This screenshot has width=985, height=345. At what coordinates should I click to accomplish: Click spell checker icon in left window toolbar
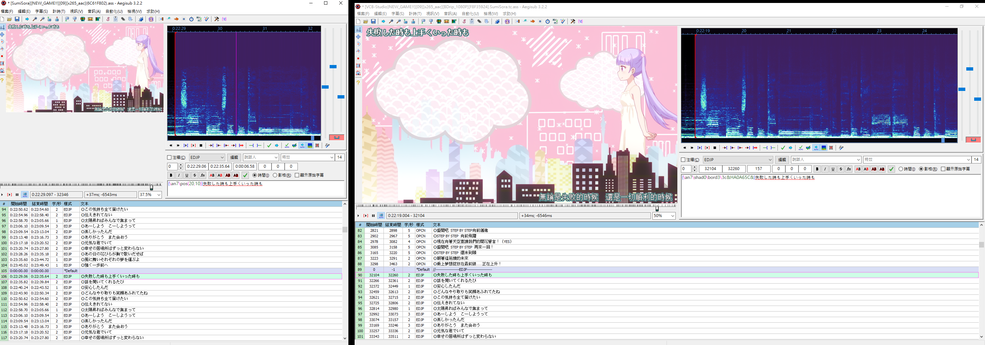point(207,19)
